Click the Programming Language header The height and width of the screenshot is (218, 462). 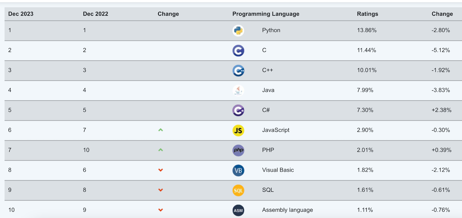(265, 14)
